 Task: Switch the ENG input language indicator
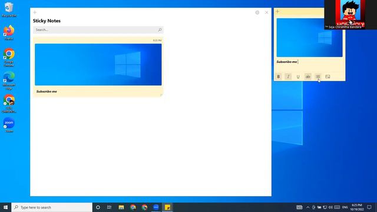pos(345,207)
